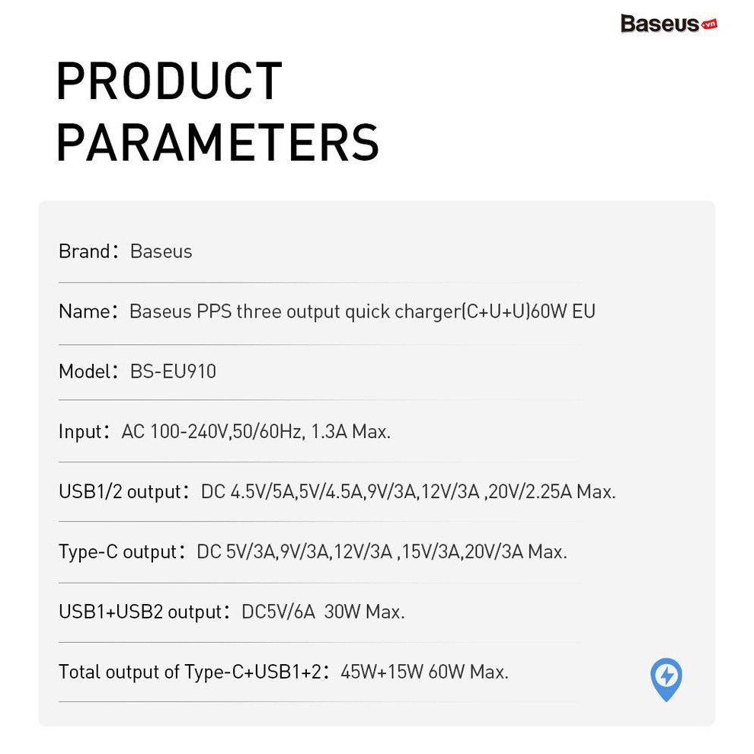Click the brand value Baseus in the table
The height and width of the screenshot is (754, 754).
[161, 251]
